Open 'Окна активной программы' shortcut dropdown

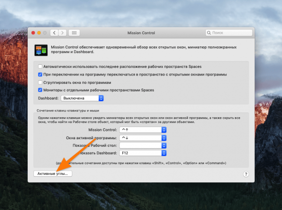tap(143, 138)
